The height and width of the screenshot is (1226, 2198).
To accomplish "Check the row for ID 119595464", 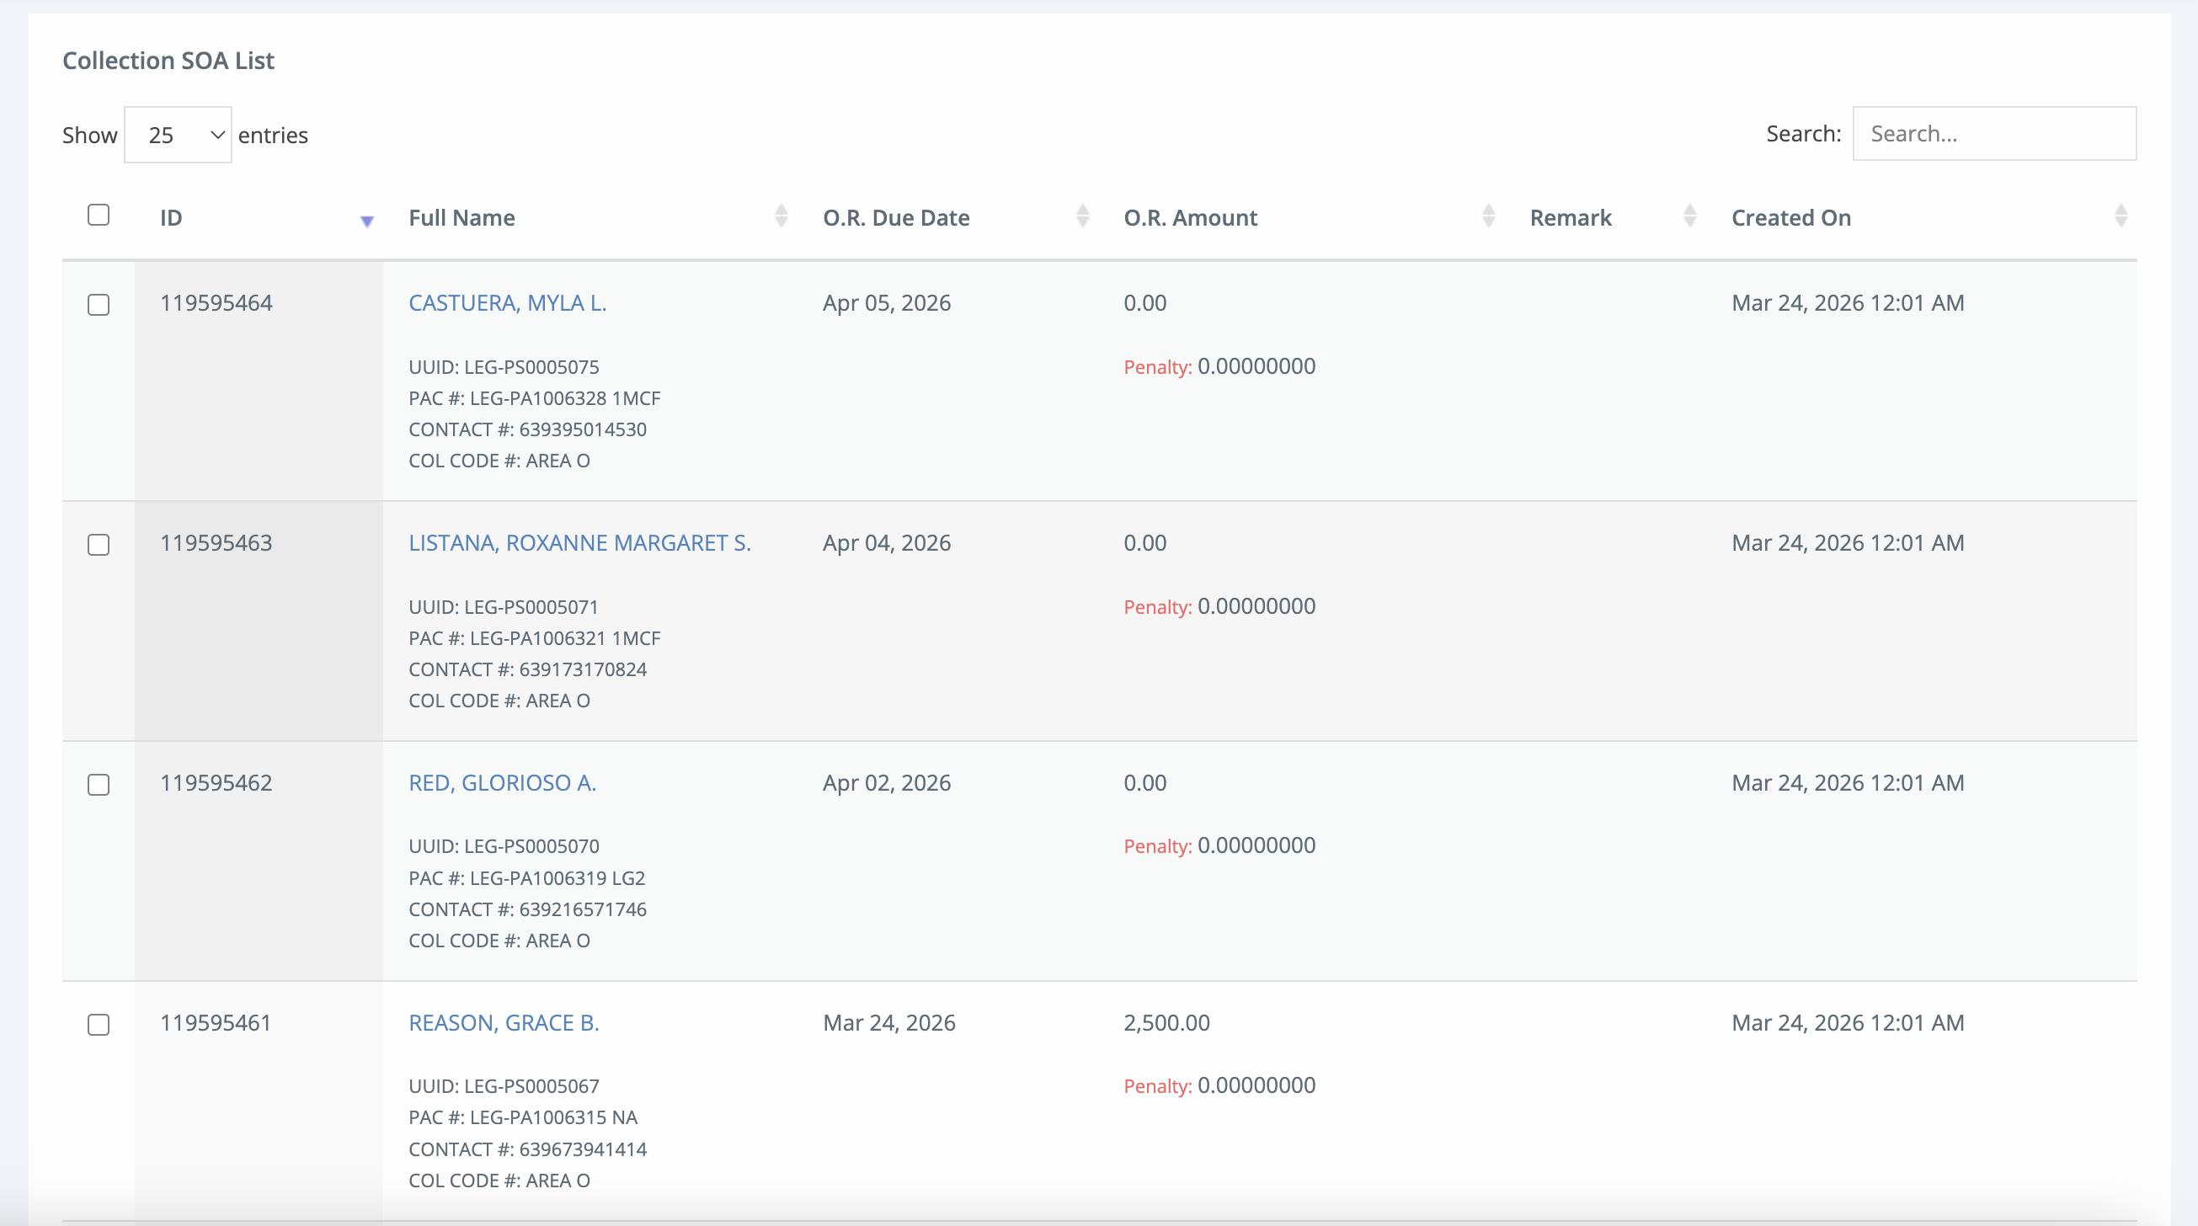I will [x=99, y=305].
